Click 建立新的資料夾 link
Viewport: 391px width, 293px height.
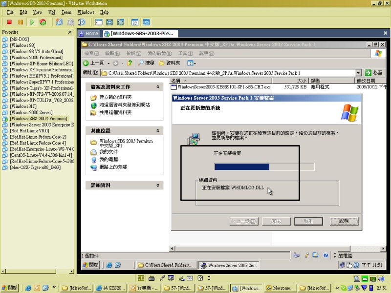click(115, 97)
